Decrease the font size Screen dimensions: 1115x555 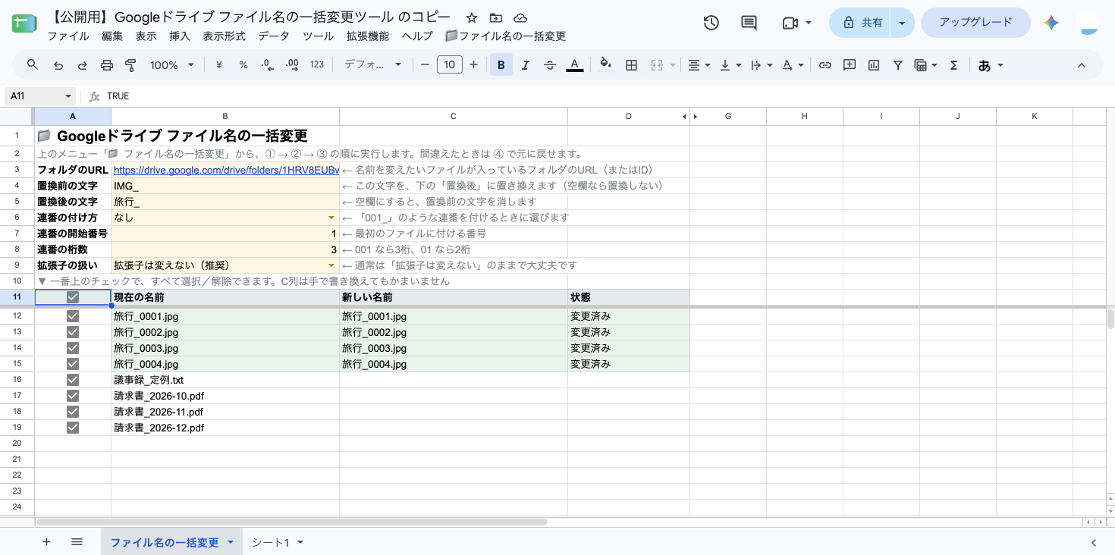[x=425, y=65]
